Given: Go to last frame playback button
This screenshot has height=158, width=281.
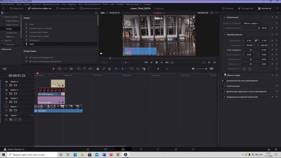Looking at the screenshot, I should coord(167,62).
